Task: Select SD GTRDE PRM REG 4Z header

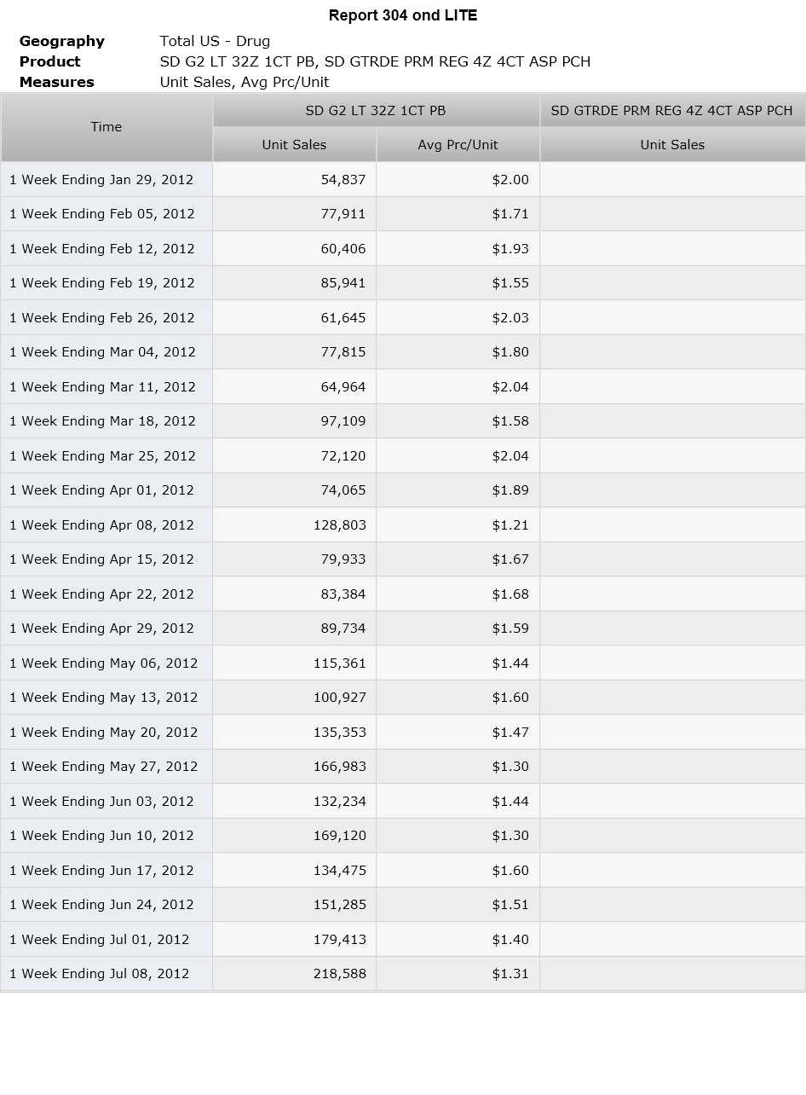Action: click(x=672, y=110)
